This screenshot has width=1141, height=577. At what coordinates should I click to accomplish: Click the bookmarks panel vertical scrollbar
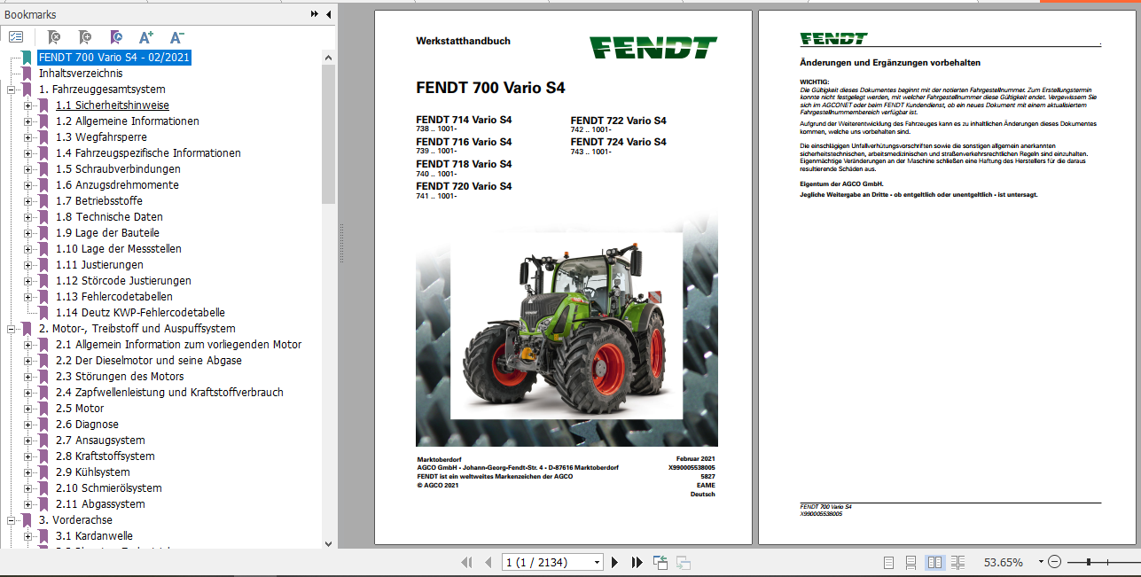329,133
